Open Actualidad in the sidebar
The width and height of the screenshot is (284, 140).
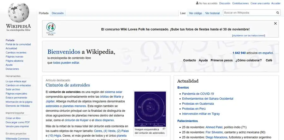11,48
